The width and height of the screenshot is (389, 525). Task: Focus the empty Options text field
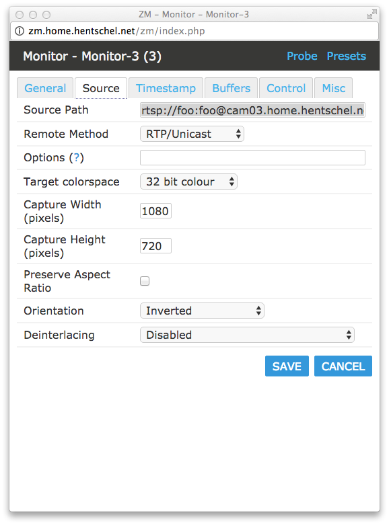[252, 158]
